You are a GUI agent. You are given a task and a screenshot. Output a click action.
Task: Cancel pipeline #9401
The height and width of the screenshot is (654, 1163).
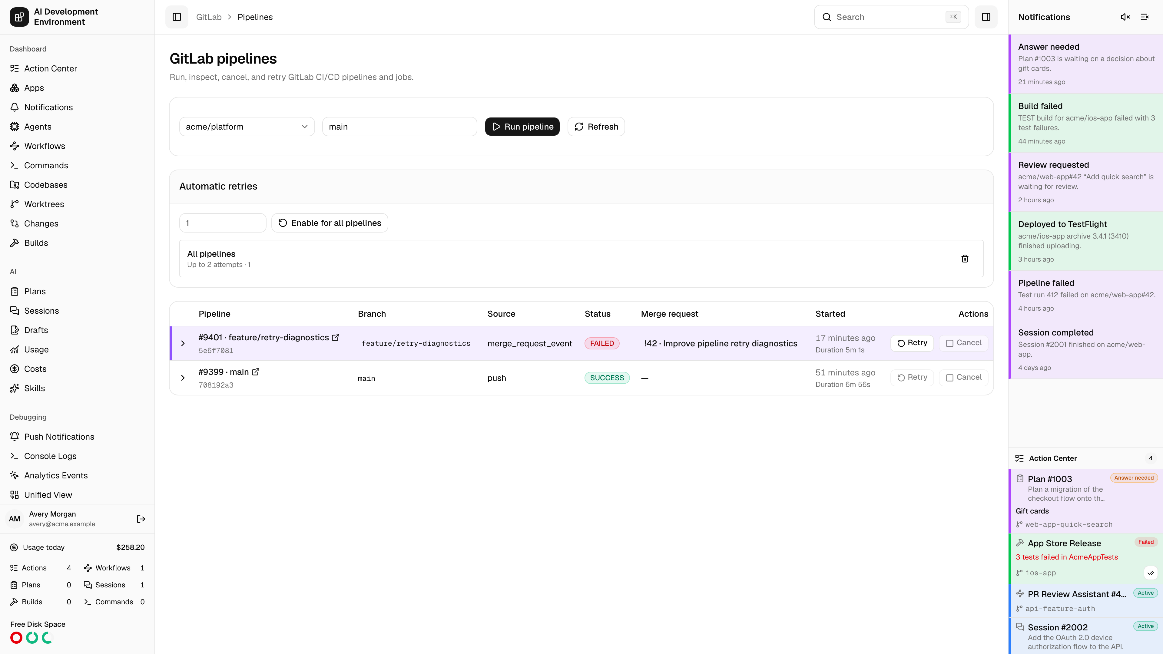pos(963,343)
